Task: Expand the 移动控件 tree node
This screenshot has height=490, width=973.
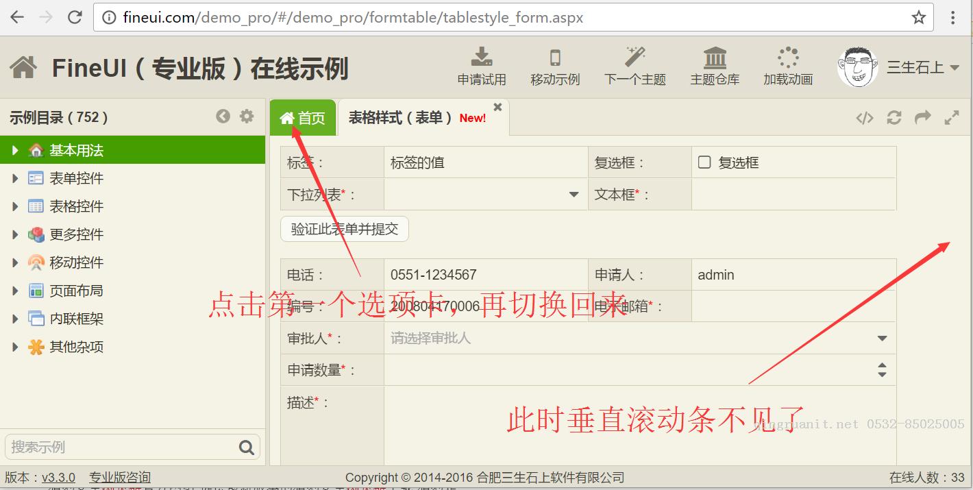Action: pos(15,262)
